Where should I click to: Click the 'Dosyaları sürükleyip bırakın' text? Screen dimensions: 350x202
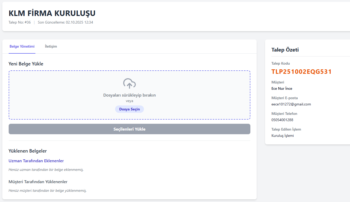pos(129,95)
